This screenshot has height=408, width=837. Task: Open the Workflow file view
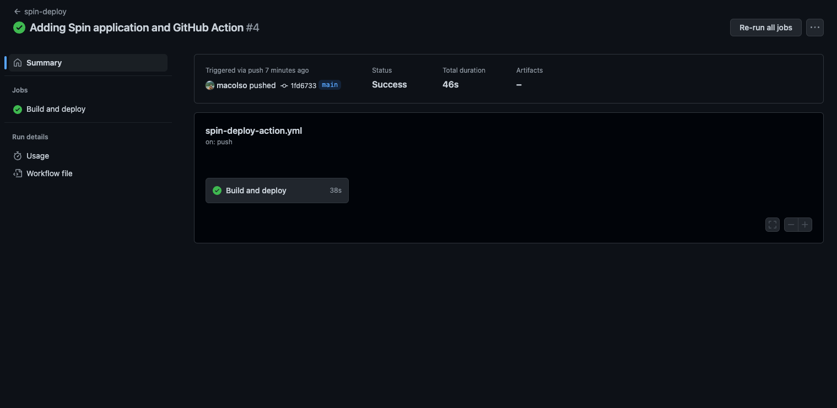(x=49, y=173)
